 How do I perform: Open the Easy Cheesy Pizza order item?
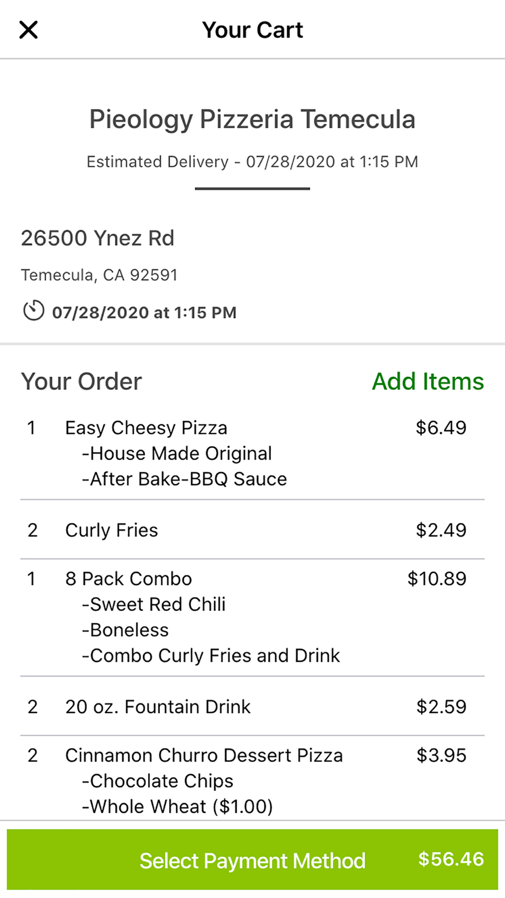(252, 453)
